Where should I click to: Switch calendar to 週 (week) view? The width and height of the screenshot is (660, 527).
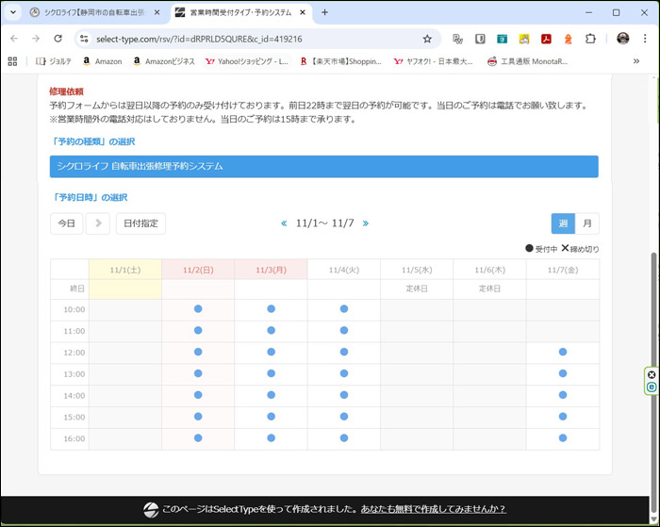(563, 223)
